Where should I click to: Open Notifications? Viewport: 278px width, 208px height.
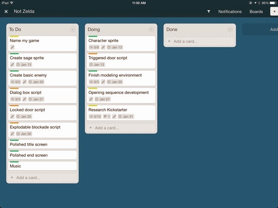click(230, 12)
